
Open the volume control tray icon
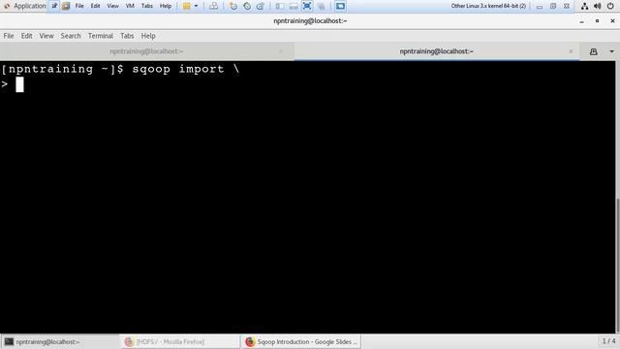coord(598,6)
